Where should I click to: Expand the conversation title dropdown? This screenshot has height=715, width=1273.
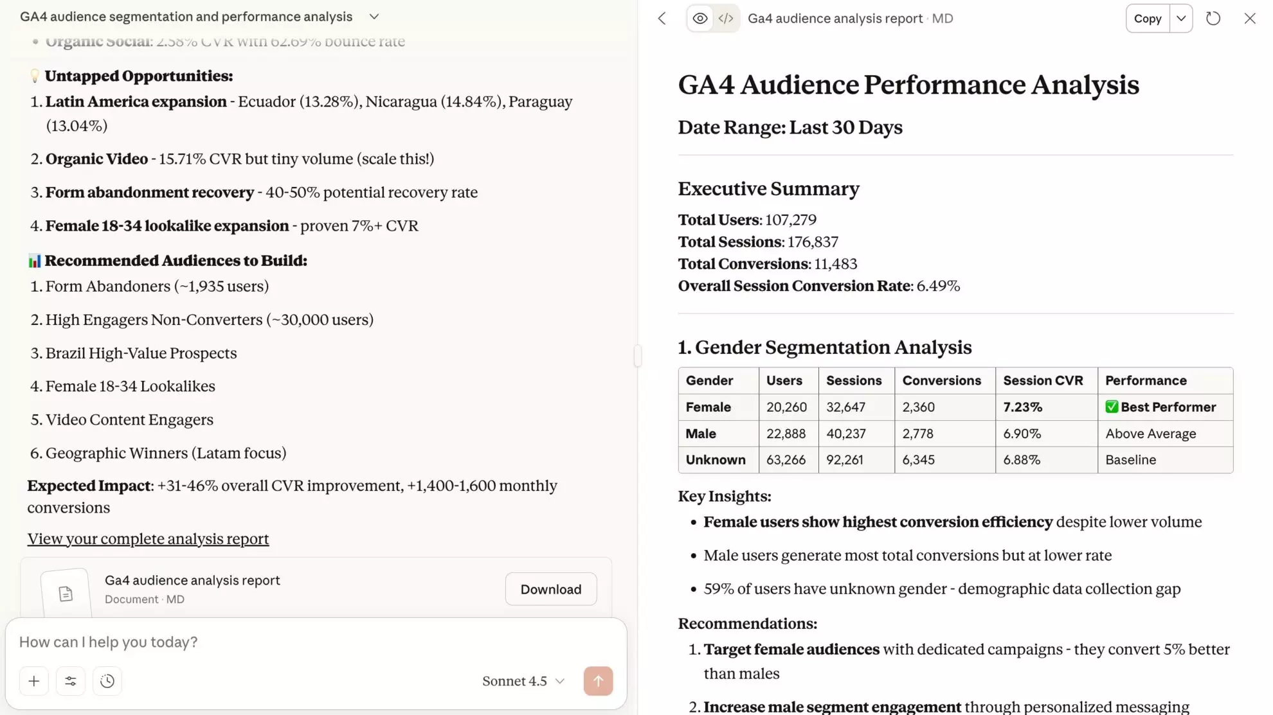pos(374,16)
